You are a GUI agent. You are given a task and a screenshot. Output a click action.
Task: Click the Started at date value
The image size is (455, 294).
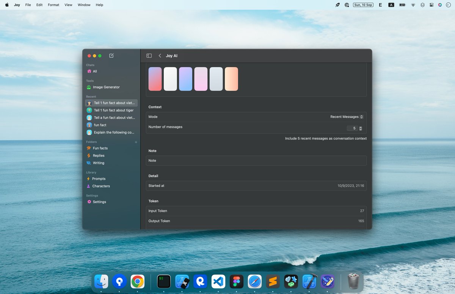[x=351, y=186]
